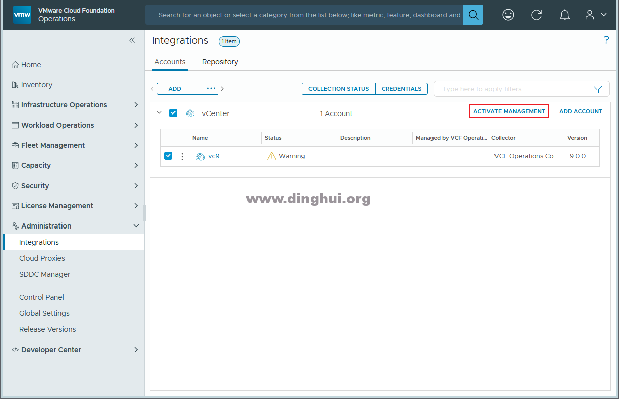Click the cloud icon beside vc9
The image size is (619, 399).
pos(200,156)
